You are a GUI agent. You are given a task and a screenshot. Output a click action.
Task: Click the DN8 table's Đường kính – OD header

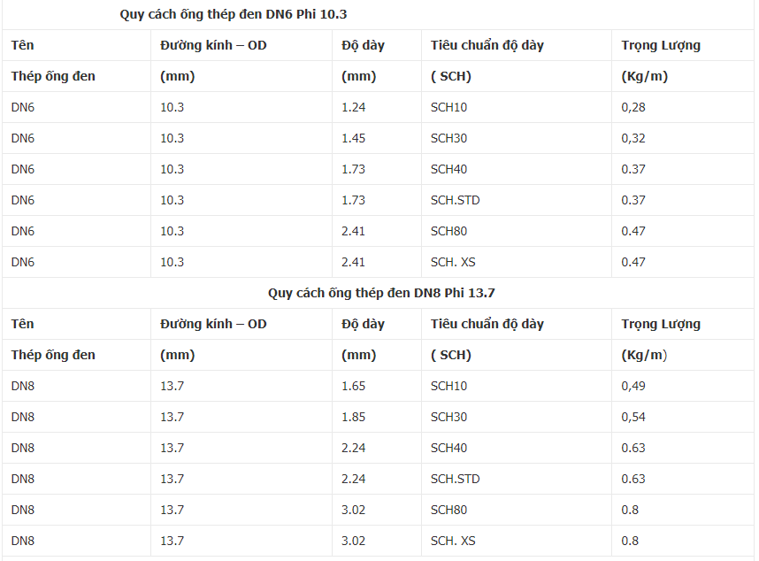(213, 324)
